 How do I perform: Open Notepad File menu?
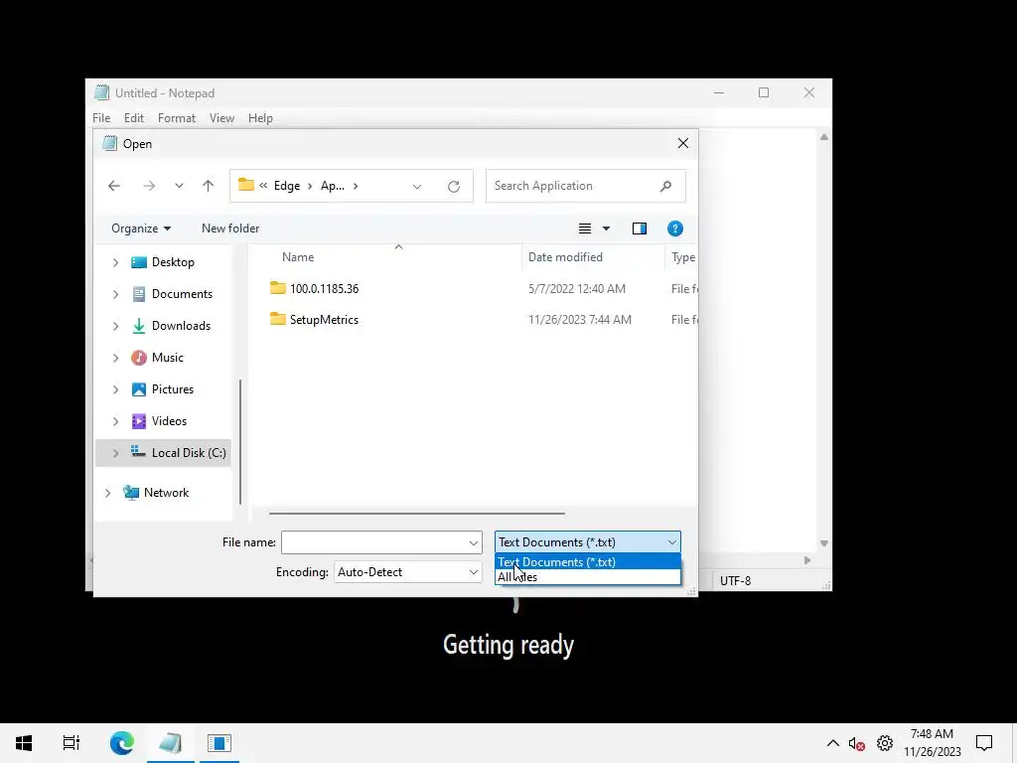101,118
